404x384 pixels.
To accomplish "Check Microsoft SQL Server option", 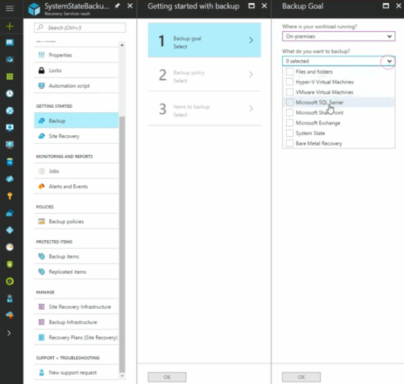I will pyautogui.click(x=290, y=102).
